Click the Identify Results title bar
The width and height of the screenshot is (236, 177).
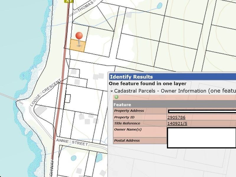173,77
